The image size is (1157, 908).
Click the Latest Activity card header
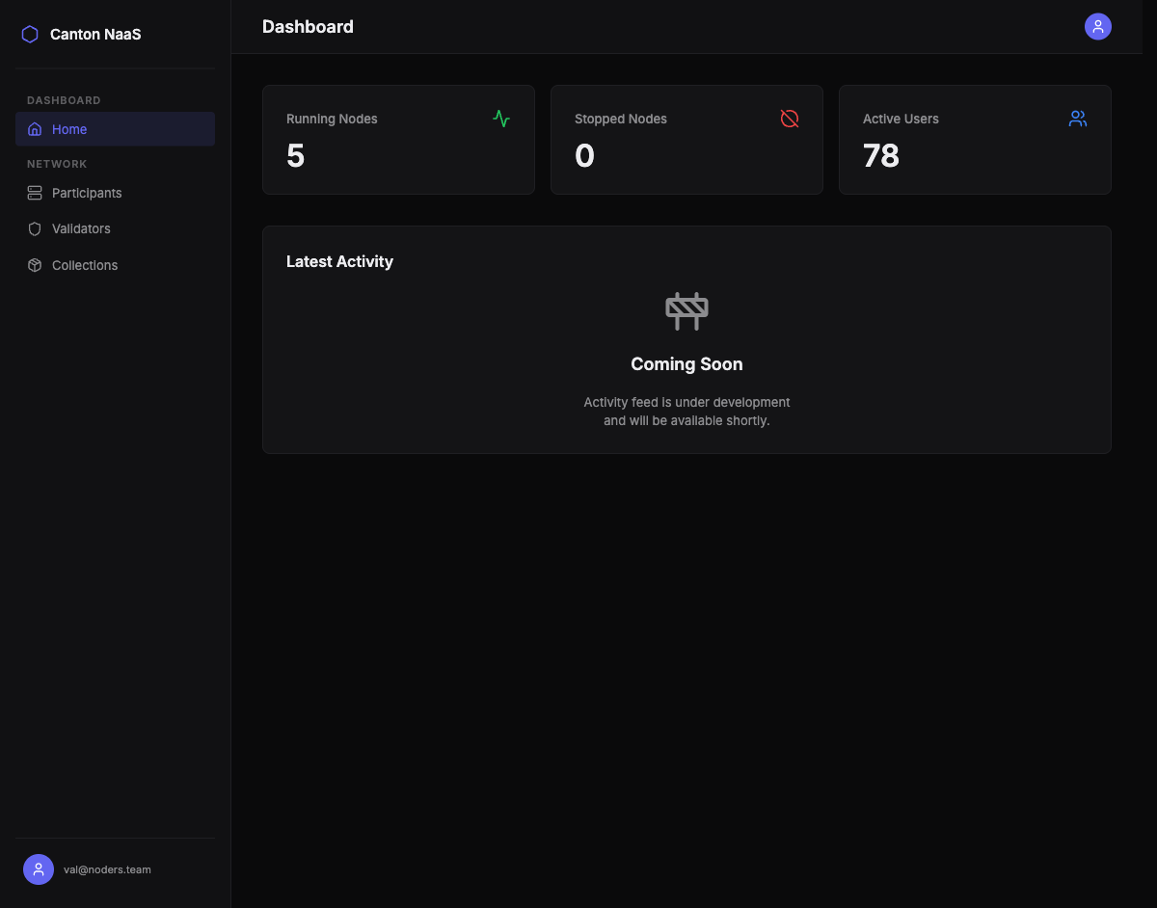(339, 261)
